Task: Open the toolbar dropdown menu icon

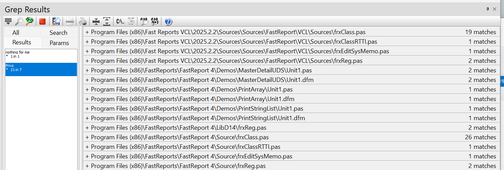Action: coord(8,22)
